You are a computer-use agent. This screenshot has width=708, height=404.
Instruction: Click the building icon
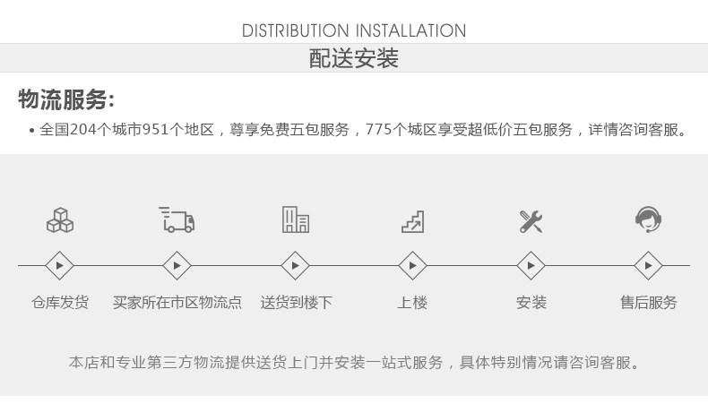(296, 219)
